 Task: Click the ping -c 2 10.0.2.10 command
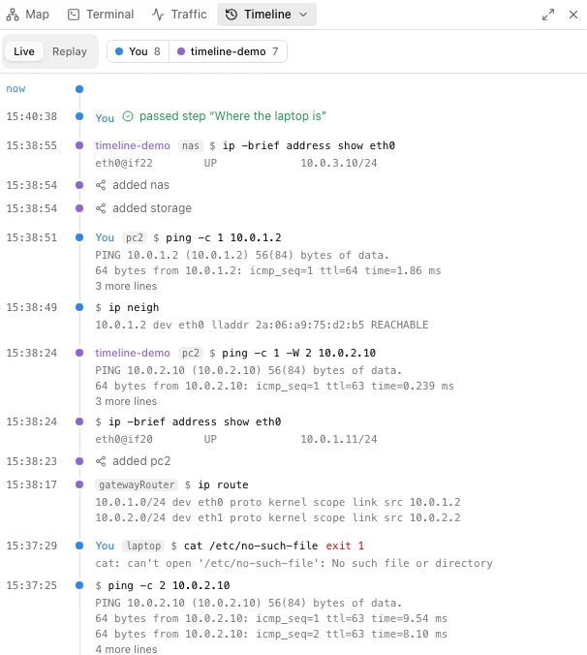170,585
